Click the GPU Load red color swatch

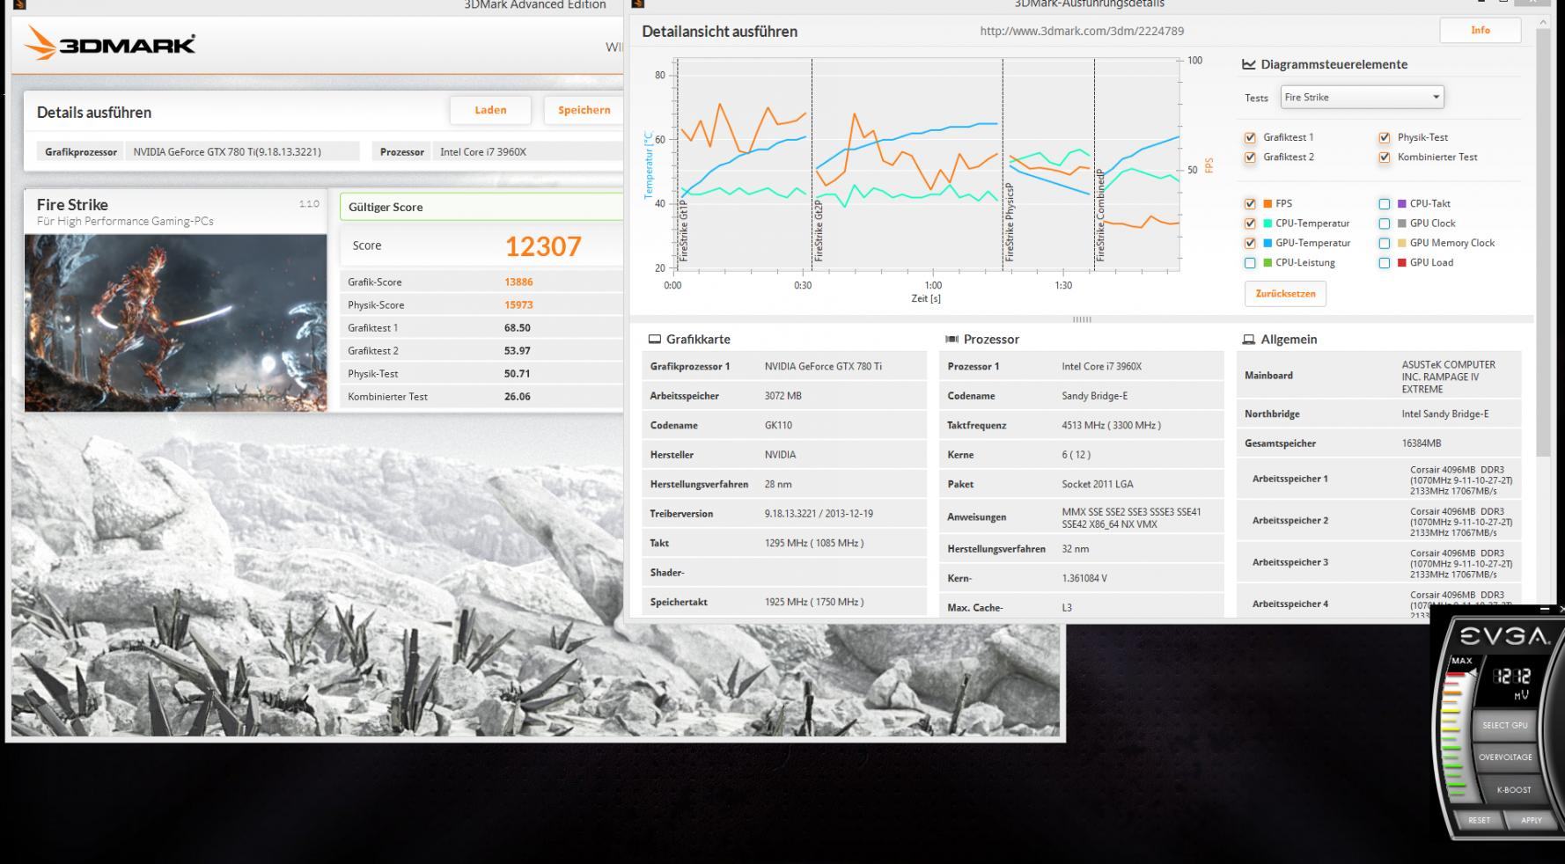point(1402,263)
